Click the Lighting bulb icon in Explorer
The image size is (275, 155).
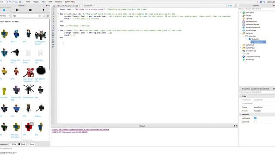244,19
